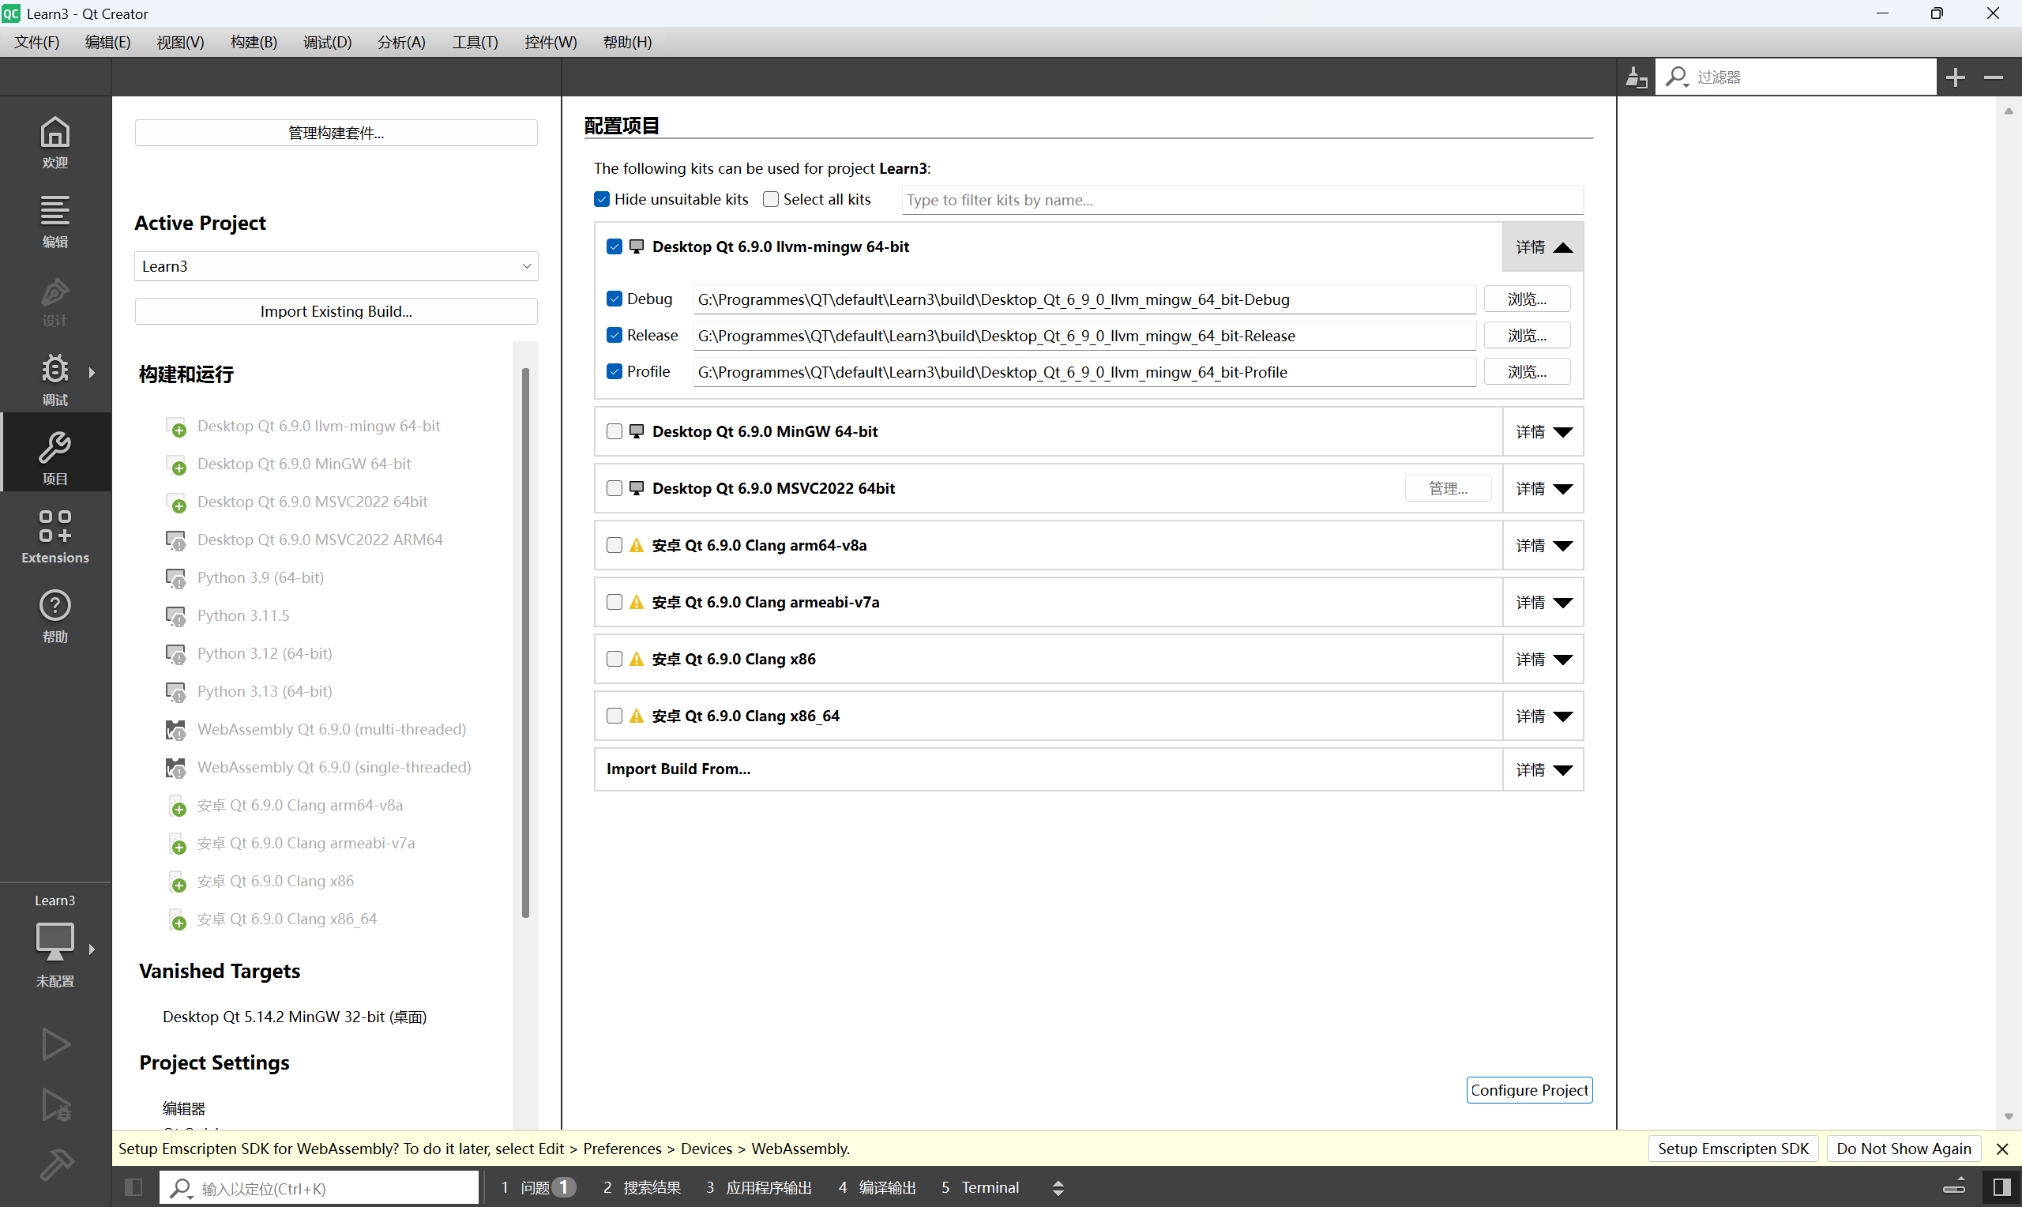Click the right panel scrollbar up arrow

click(2009, 111)
